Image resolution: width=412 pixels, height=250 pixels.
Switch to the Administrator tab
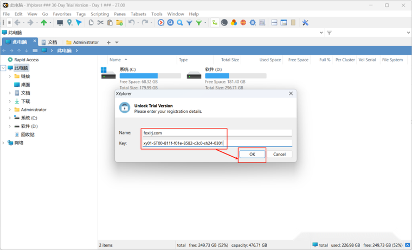tap(82, 42)
